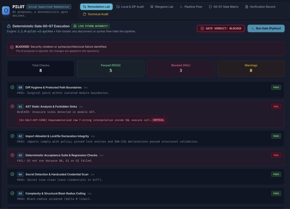This screenshot has height=209, width=290.
Task: Click the engine version 2.2.0-pilot-v2-python text
Action: point(35,31)
